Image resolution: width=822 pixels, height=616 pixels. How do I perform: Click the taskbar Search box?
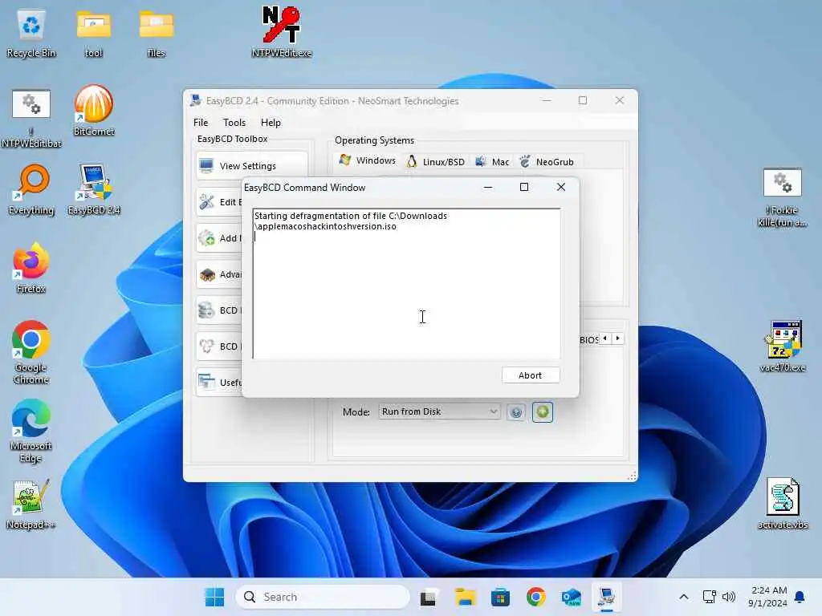[323, 597]
